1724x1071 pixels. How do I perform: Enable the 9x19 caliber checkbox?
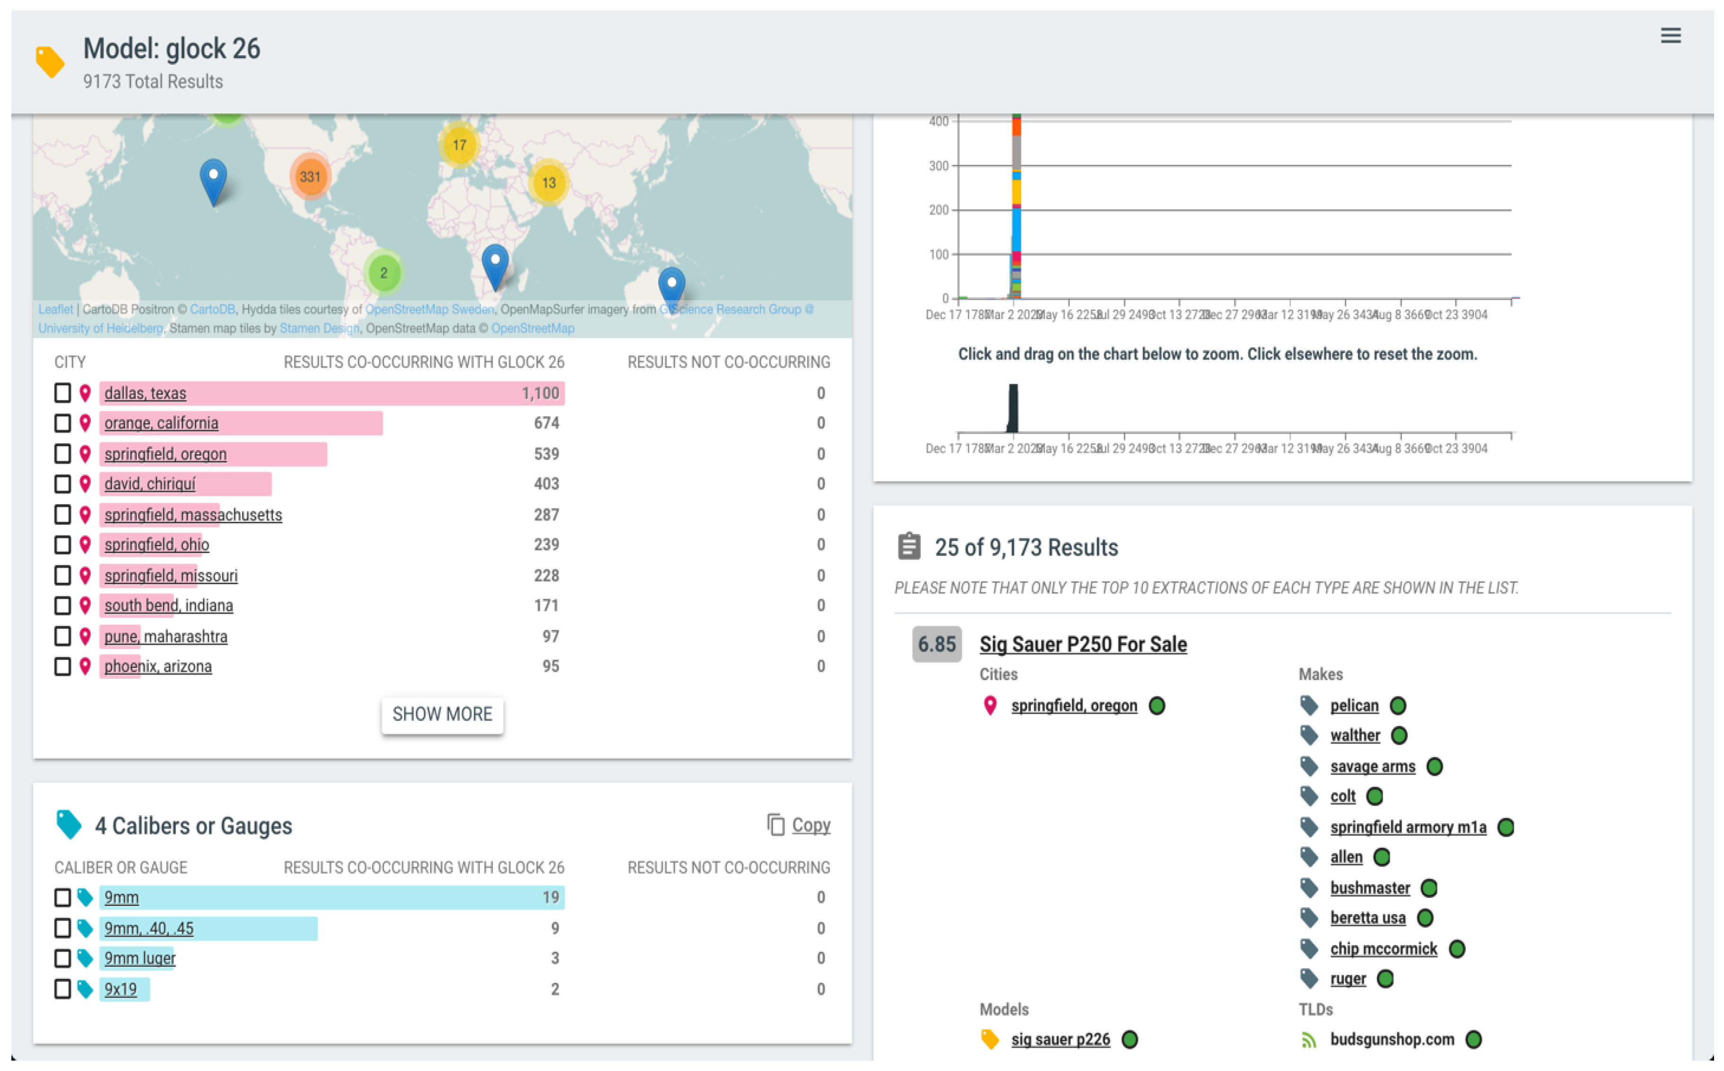click(x=62, y=989)
